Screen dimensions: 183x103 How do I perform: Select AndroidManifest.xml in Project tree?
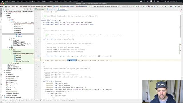[x=19, y=46]
